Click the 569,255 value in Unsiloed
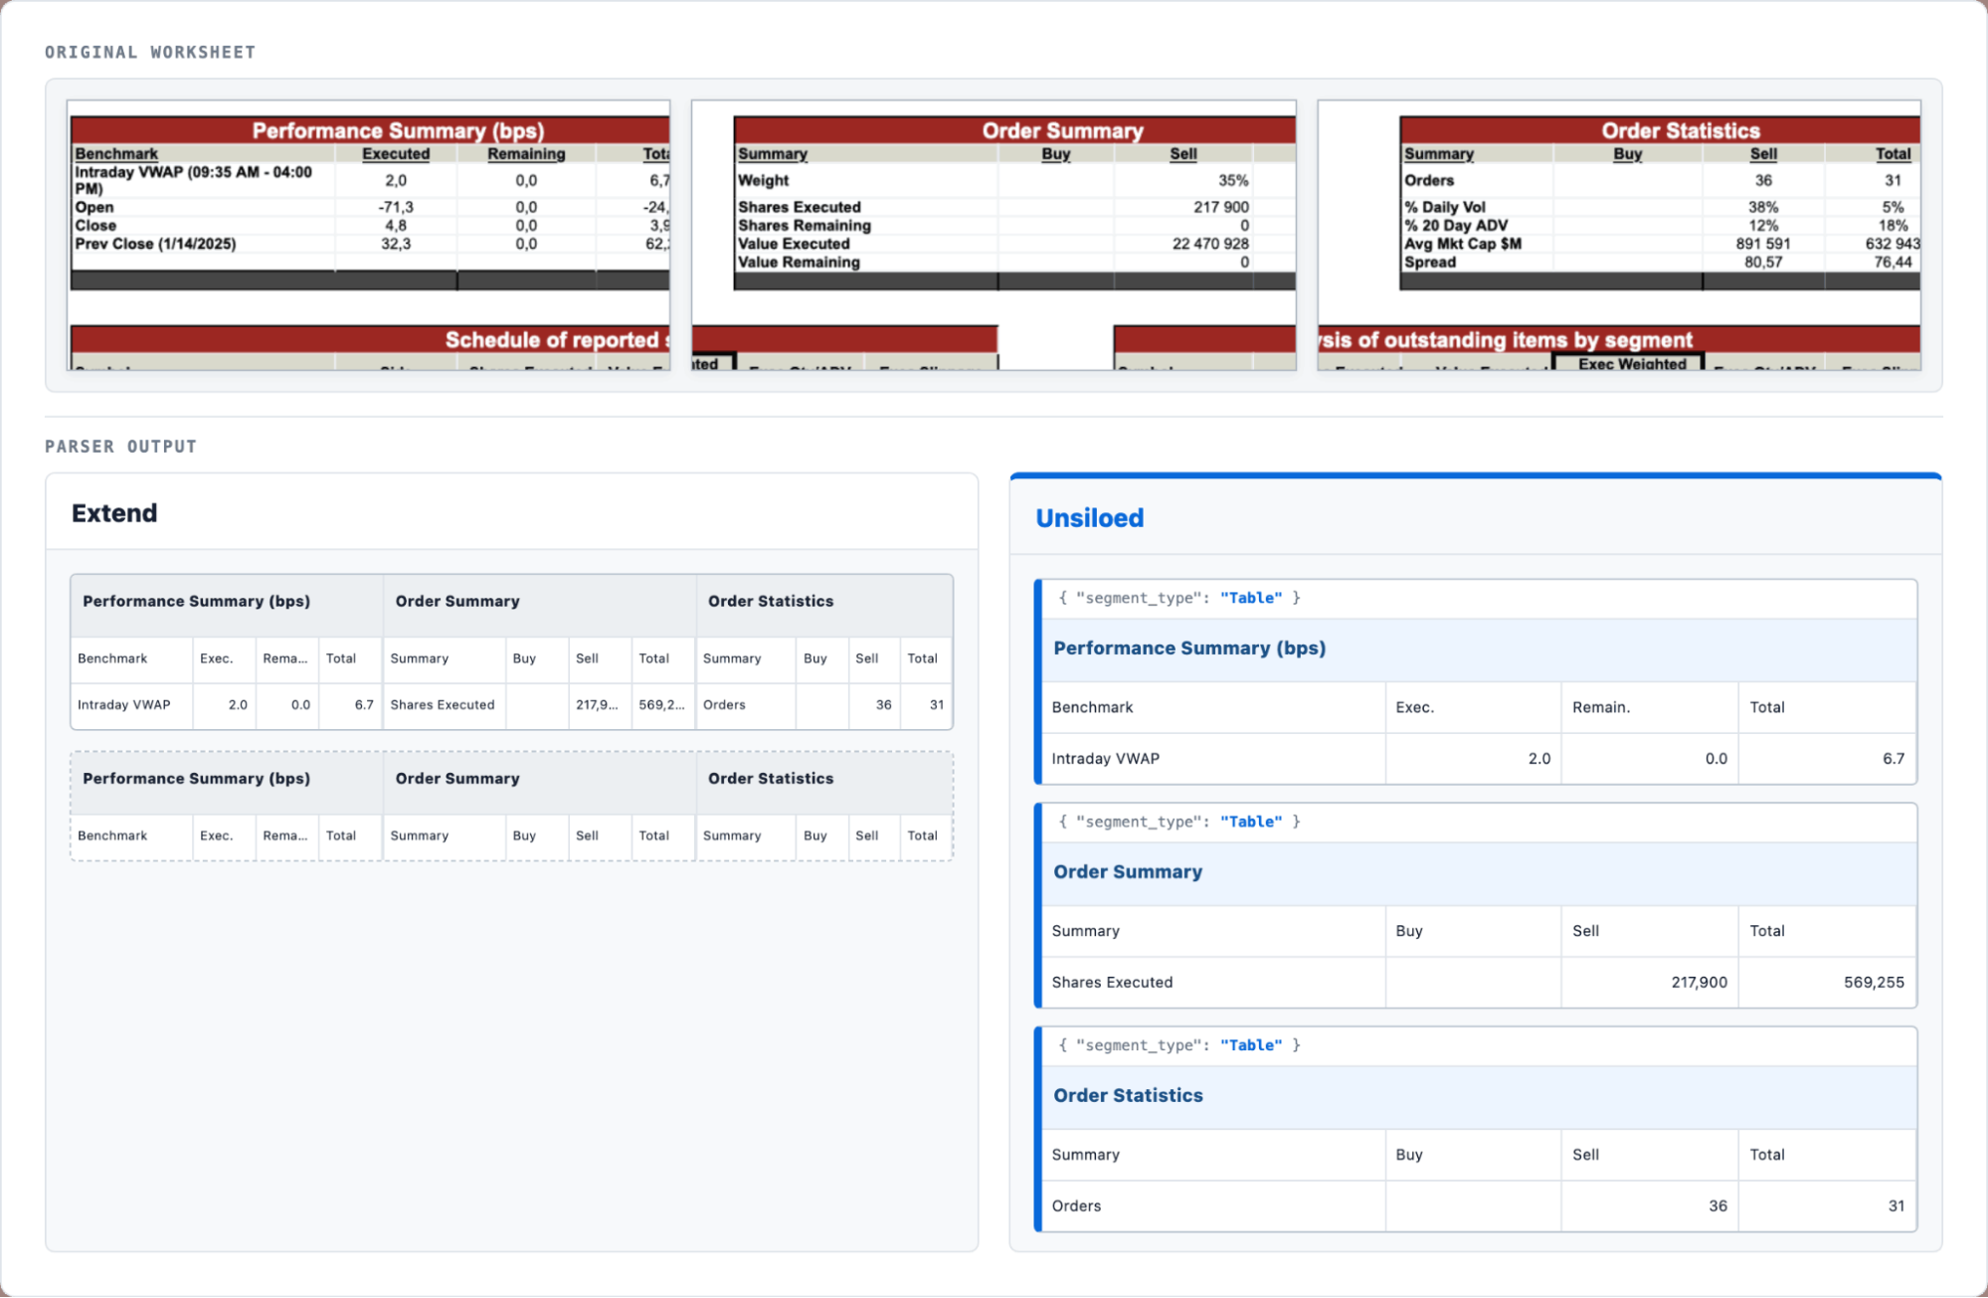 [1874, 983]
